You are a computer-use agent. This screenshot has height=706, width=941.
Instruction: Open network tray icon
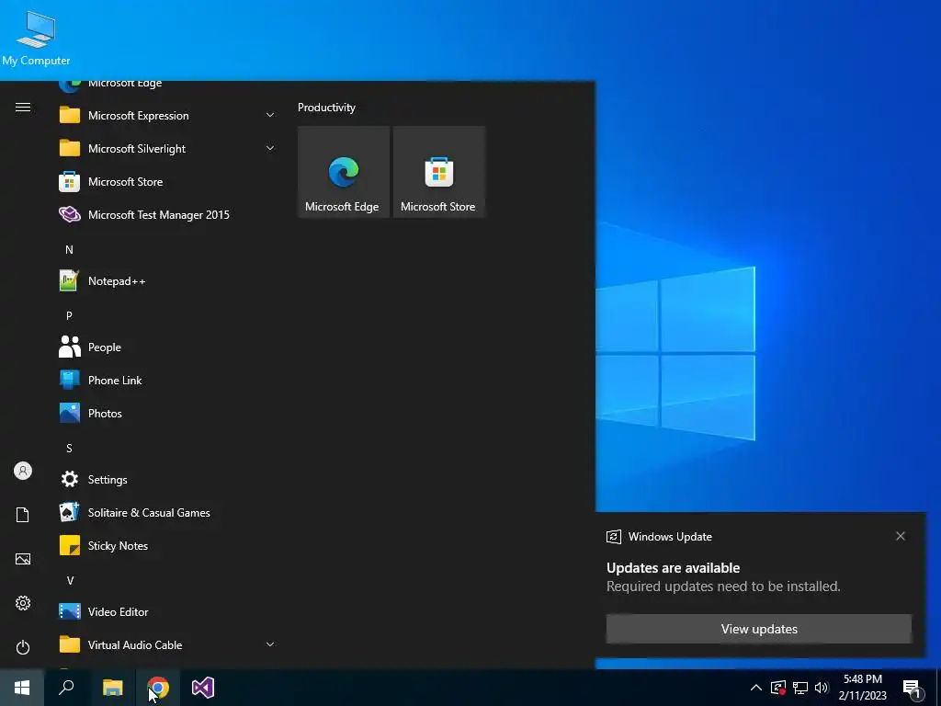[800, 688]
